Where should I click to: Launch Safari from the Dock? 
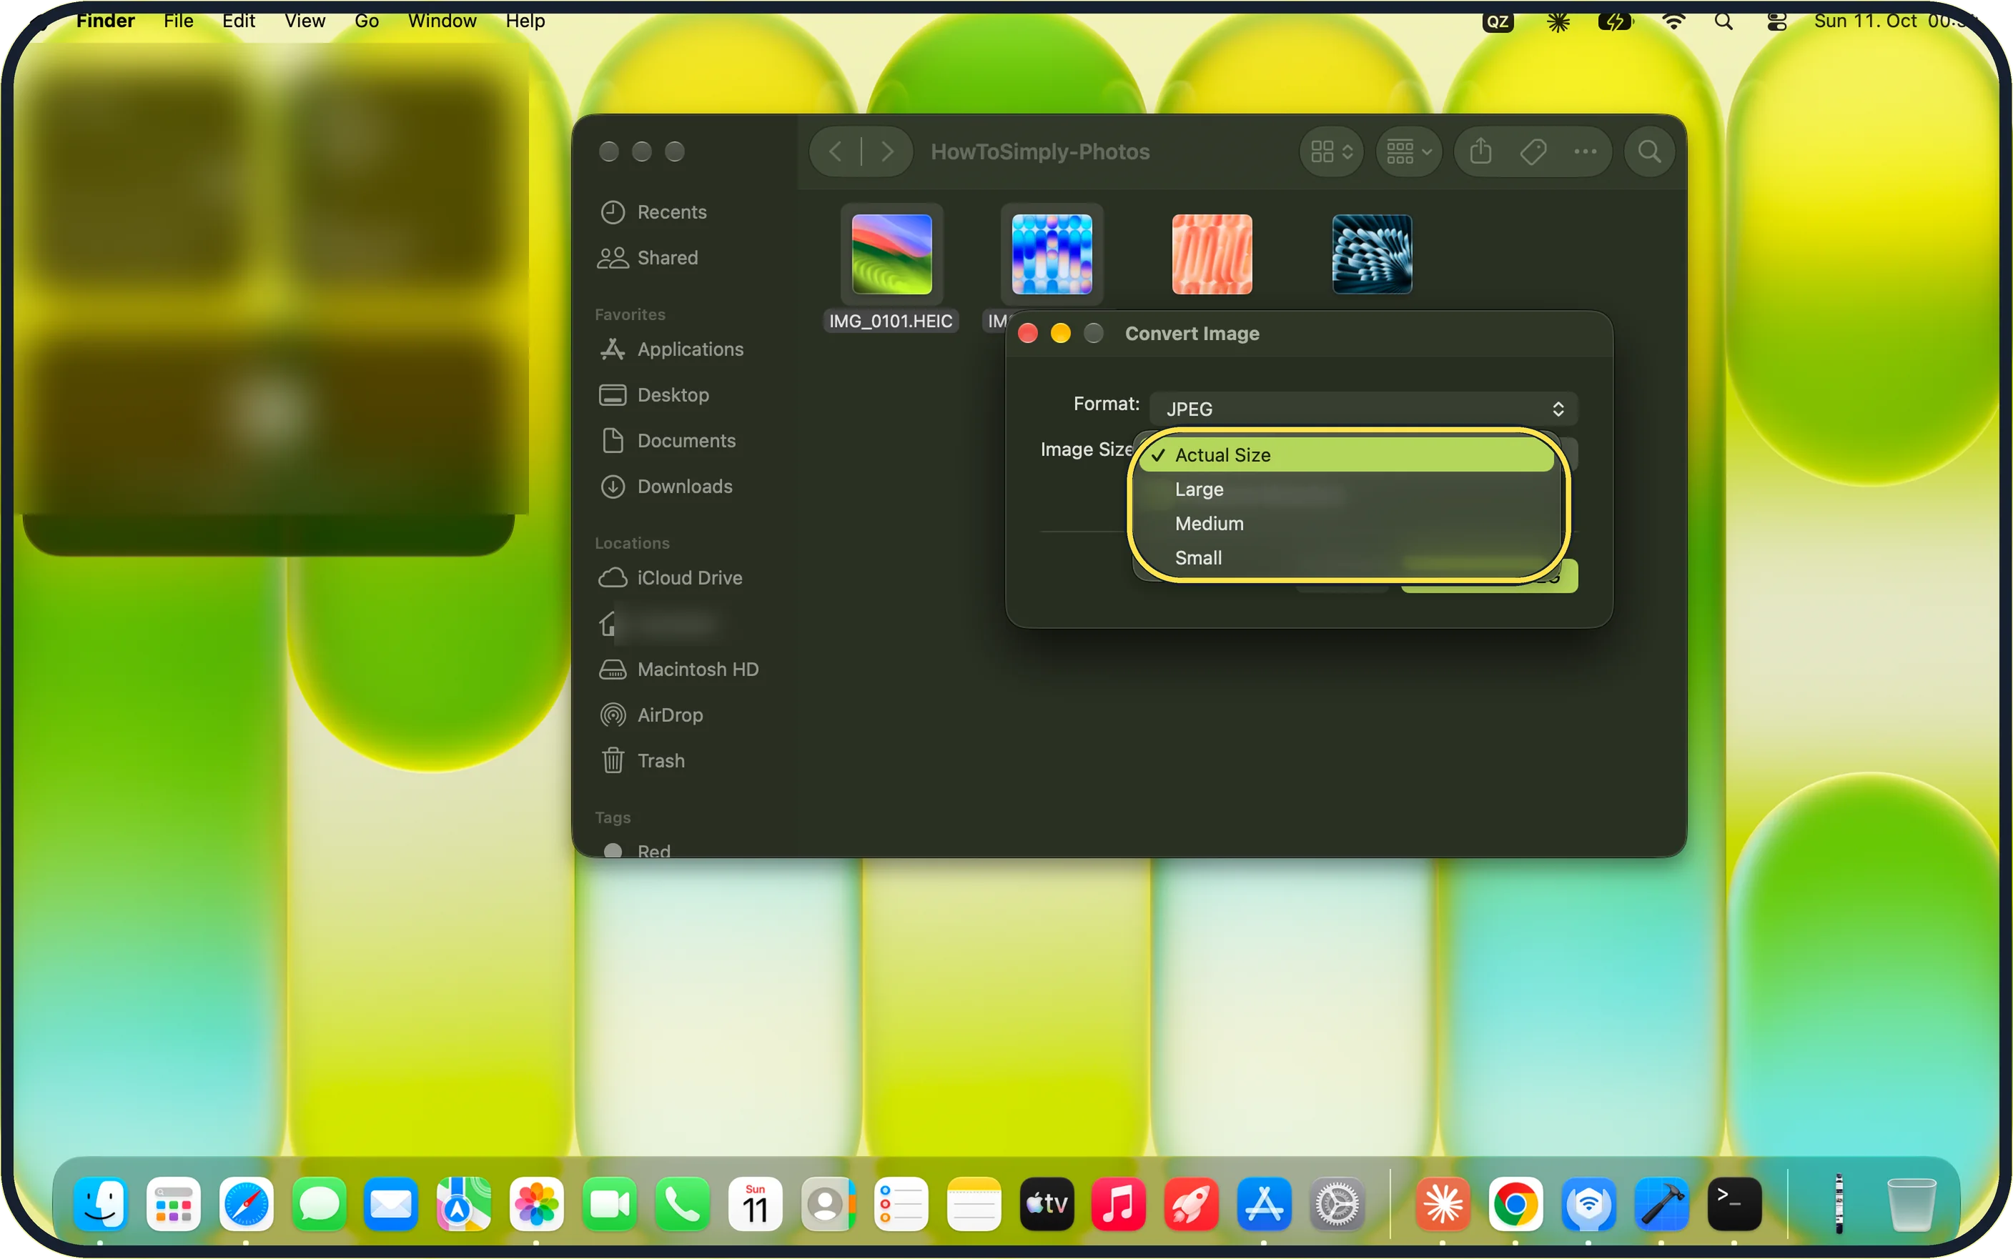[246, 1203]
